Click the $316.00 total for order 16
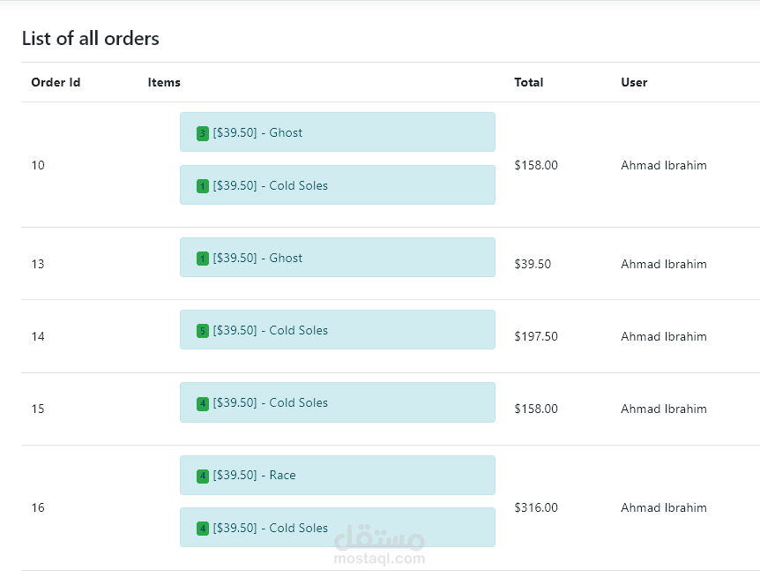Screen dimensions: 760x578 [536, 507]
